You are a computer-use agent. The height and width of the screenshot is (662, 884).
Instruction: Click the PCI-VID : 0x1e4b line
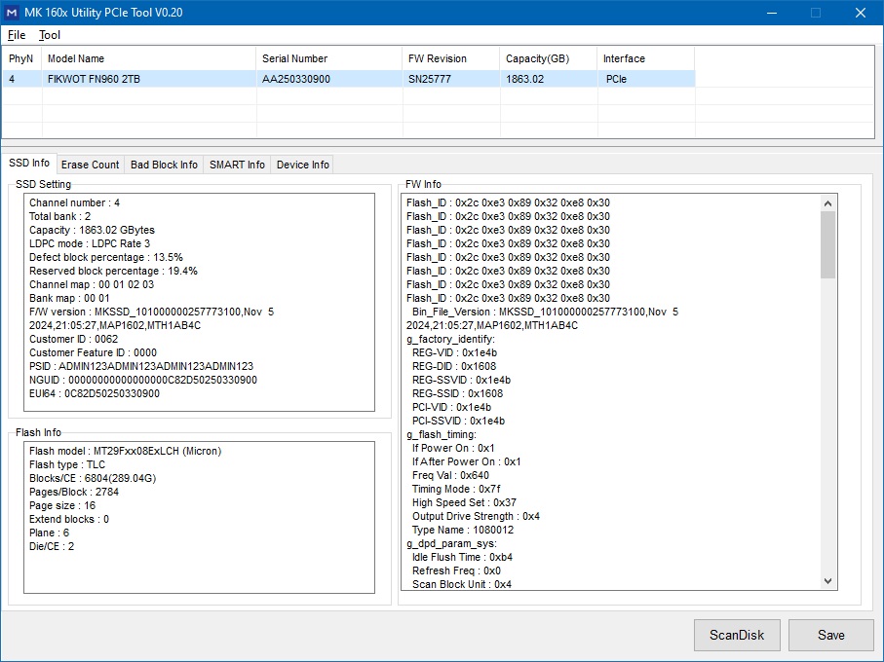[x=451, y=407]
